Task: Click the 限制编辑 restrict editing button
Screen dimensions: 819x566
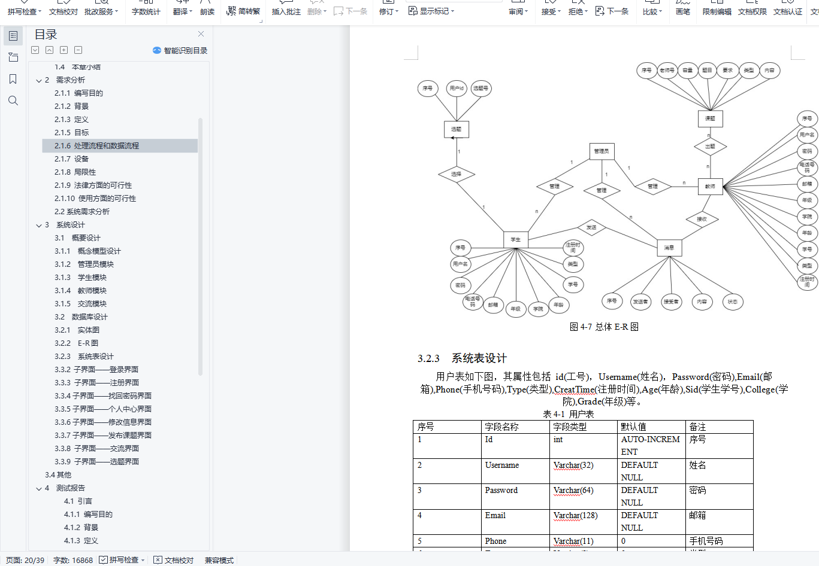Action: point(717,11)
